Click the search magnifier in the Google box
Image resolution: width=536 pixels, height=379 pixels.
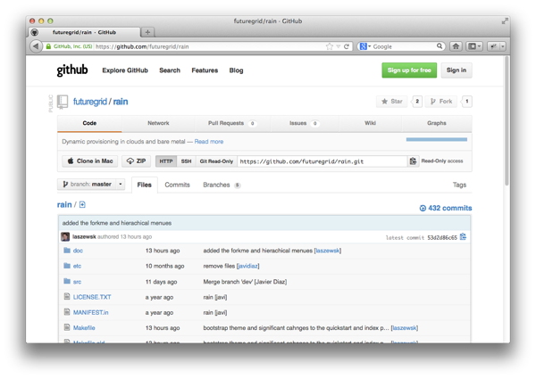tap(440, 46)
